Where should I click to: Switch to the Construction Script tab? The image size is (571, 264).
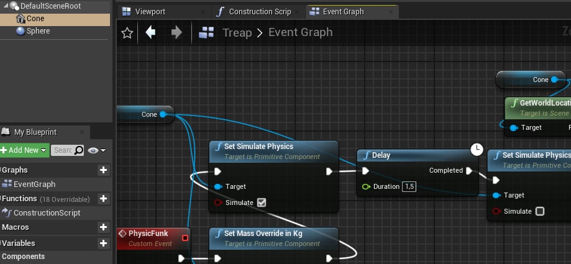point(260,12)
